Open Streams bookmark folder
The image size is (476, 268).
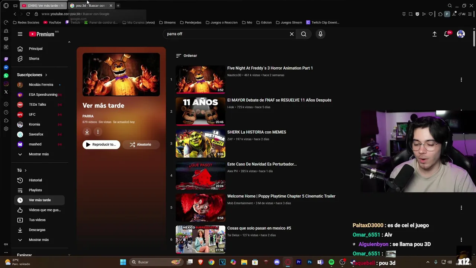167,22
